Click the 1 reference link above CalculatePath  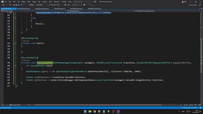pyautogui.click(x=25, y=60)
